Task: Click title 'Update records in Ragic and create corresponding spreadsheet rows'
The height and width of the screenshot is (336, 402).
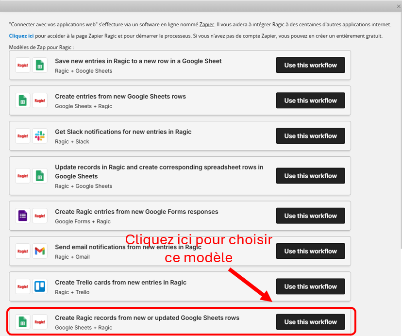Action: click(159, 171)
